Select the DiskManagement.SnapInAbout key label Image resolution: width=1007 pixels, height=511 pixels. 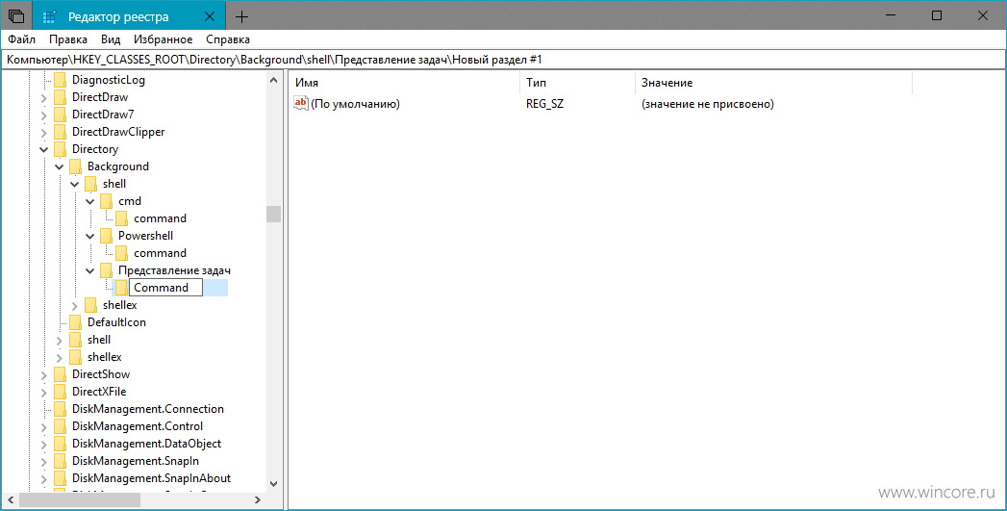pos(152,478)
